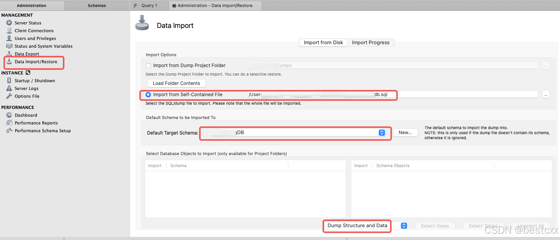Click the icon next to INSTANCE heading
Image resolution: width=560 pixels, height=240 pixels.
[x=28, y=73]
